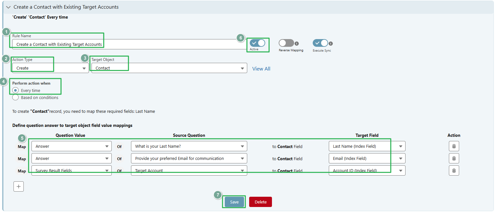Add a new mapping with the plus icon
This screenshot has width=498, height=215.
[x=18, y=186]
